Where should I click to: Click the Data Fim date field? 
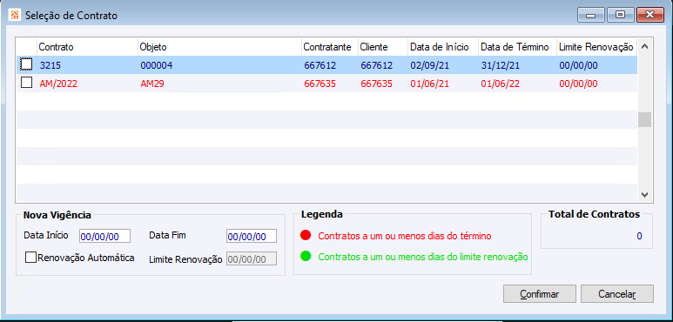coord(252,236)
